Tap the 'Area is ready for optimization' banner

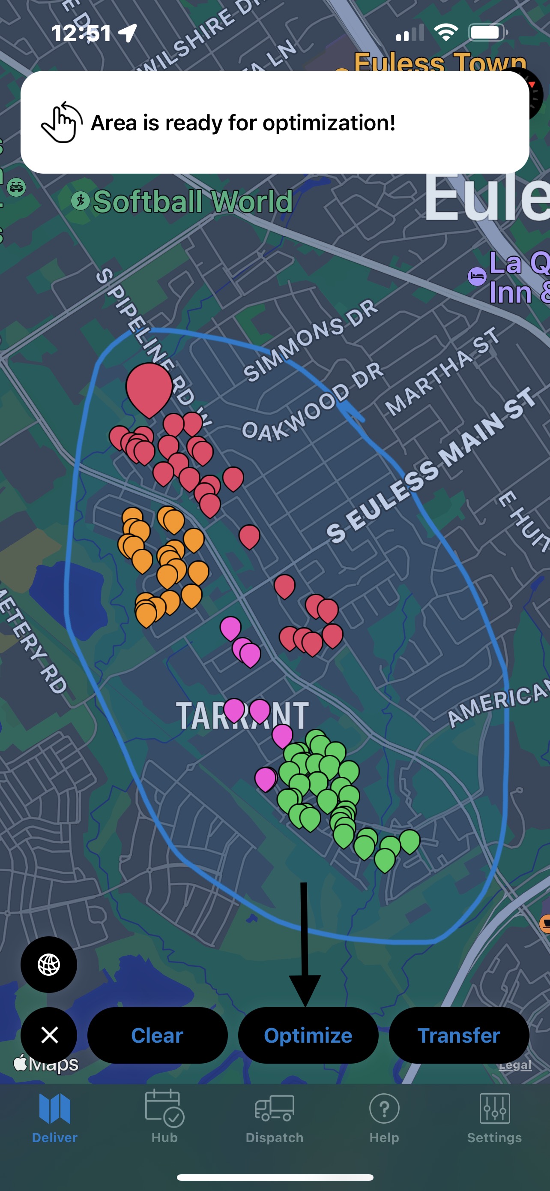(x=275, y=123)
